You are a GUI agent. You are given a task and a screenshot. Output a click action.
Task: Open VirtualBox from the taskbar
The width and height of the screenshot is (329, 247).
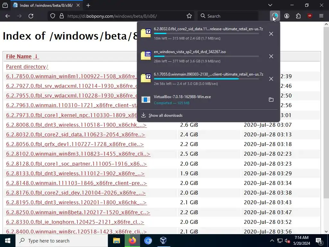click(x=164, y=241)
